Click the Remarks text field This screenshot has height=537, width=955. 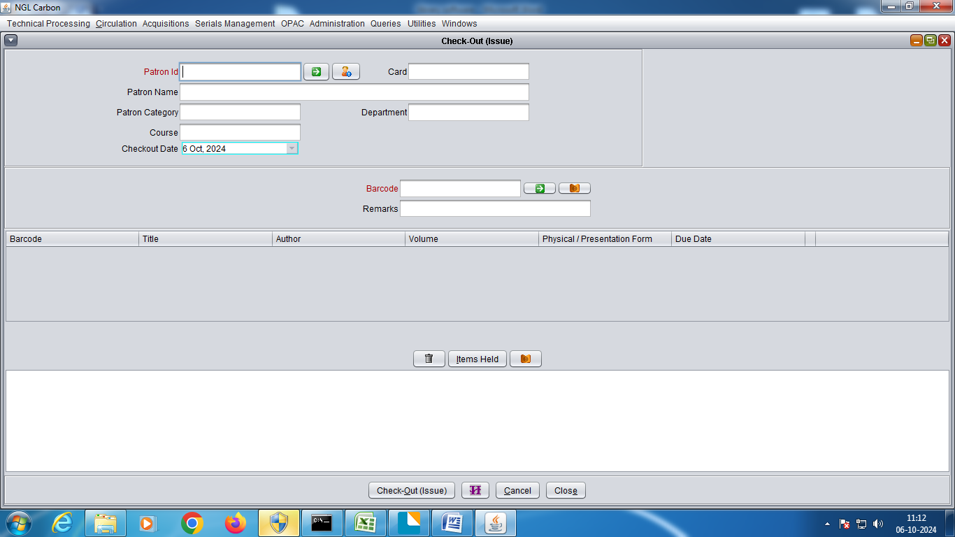point(495,208)
